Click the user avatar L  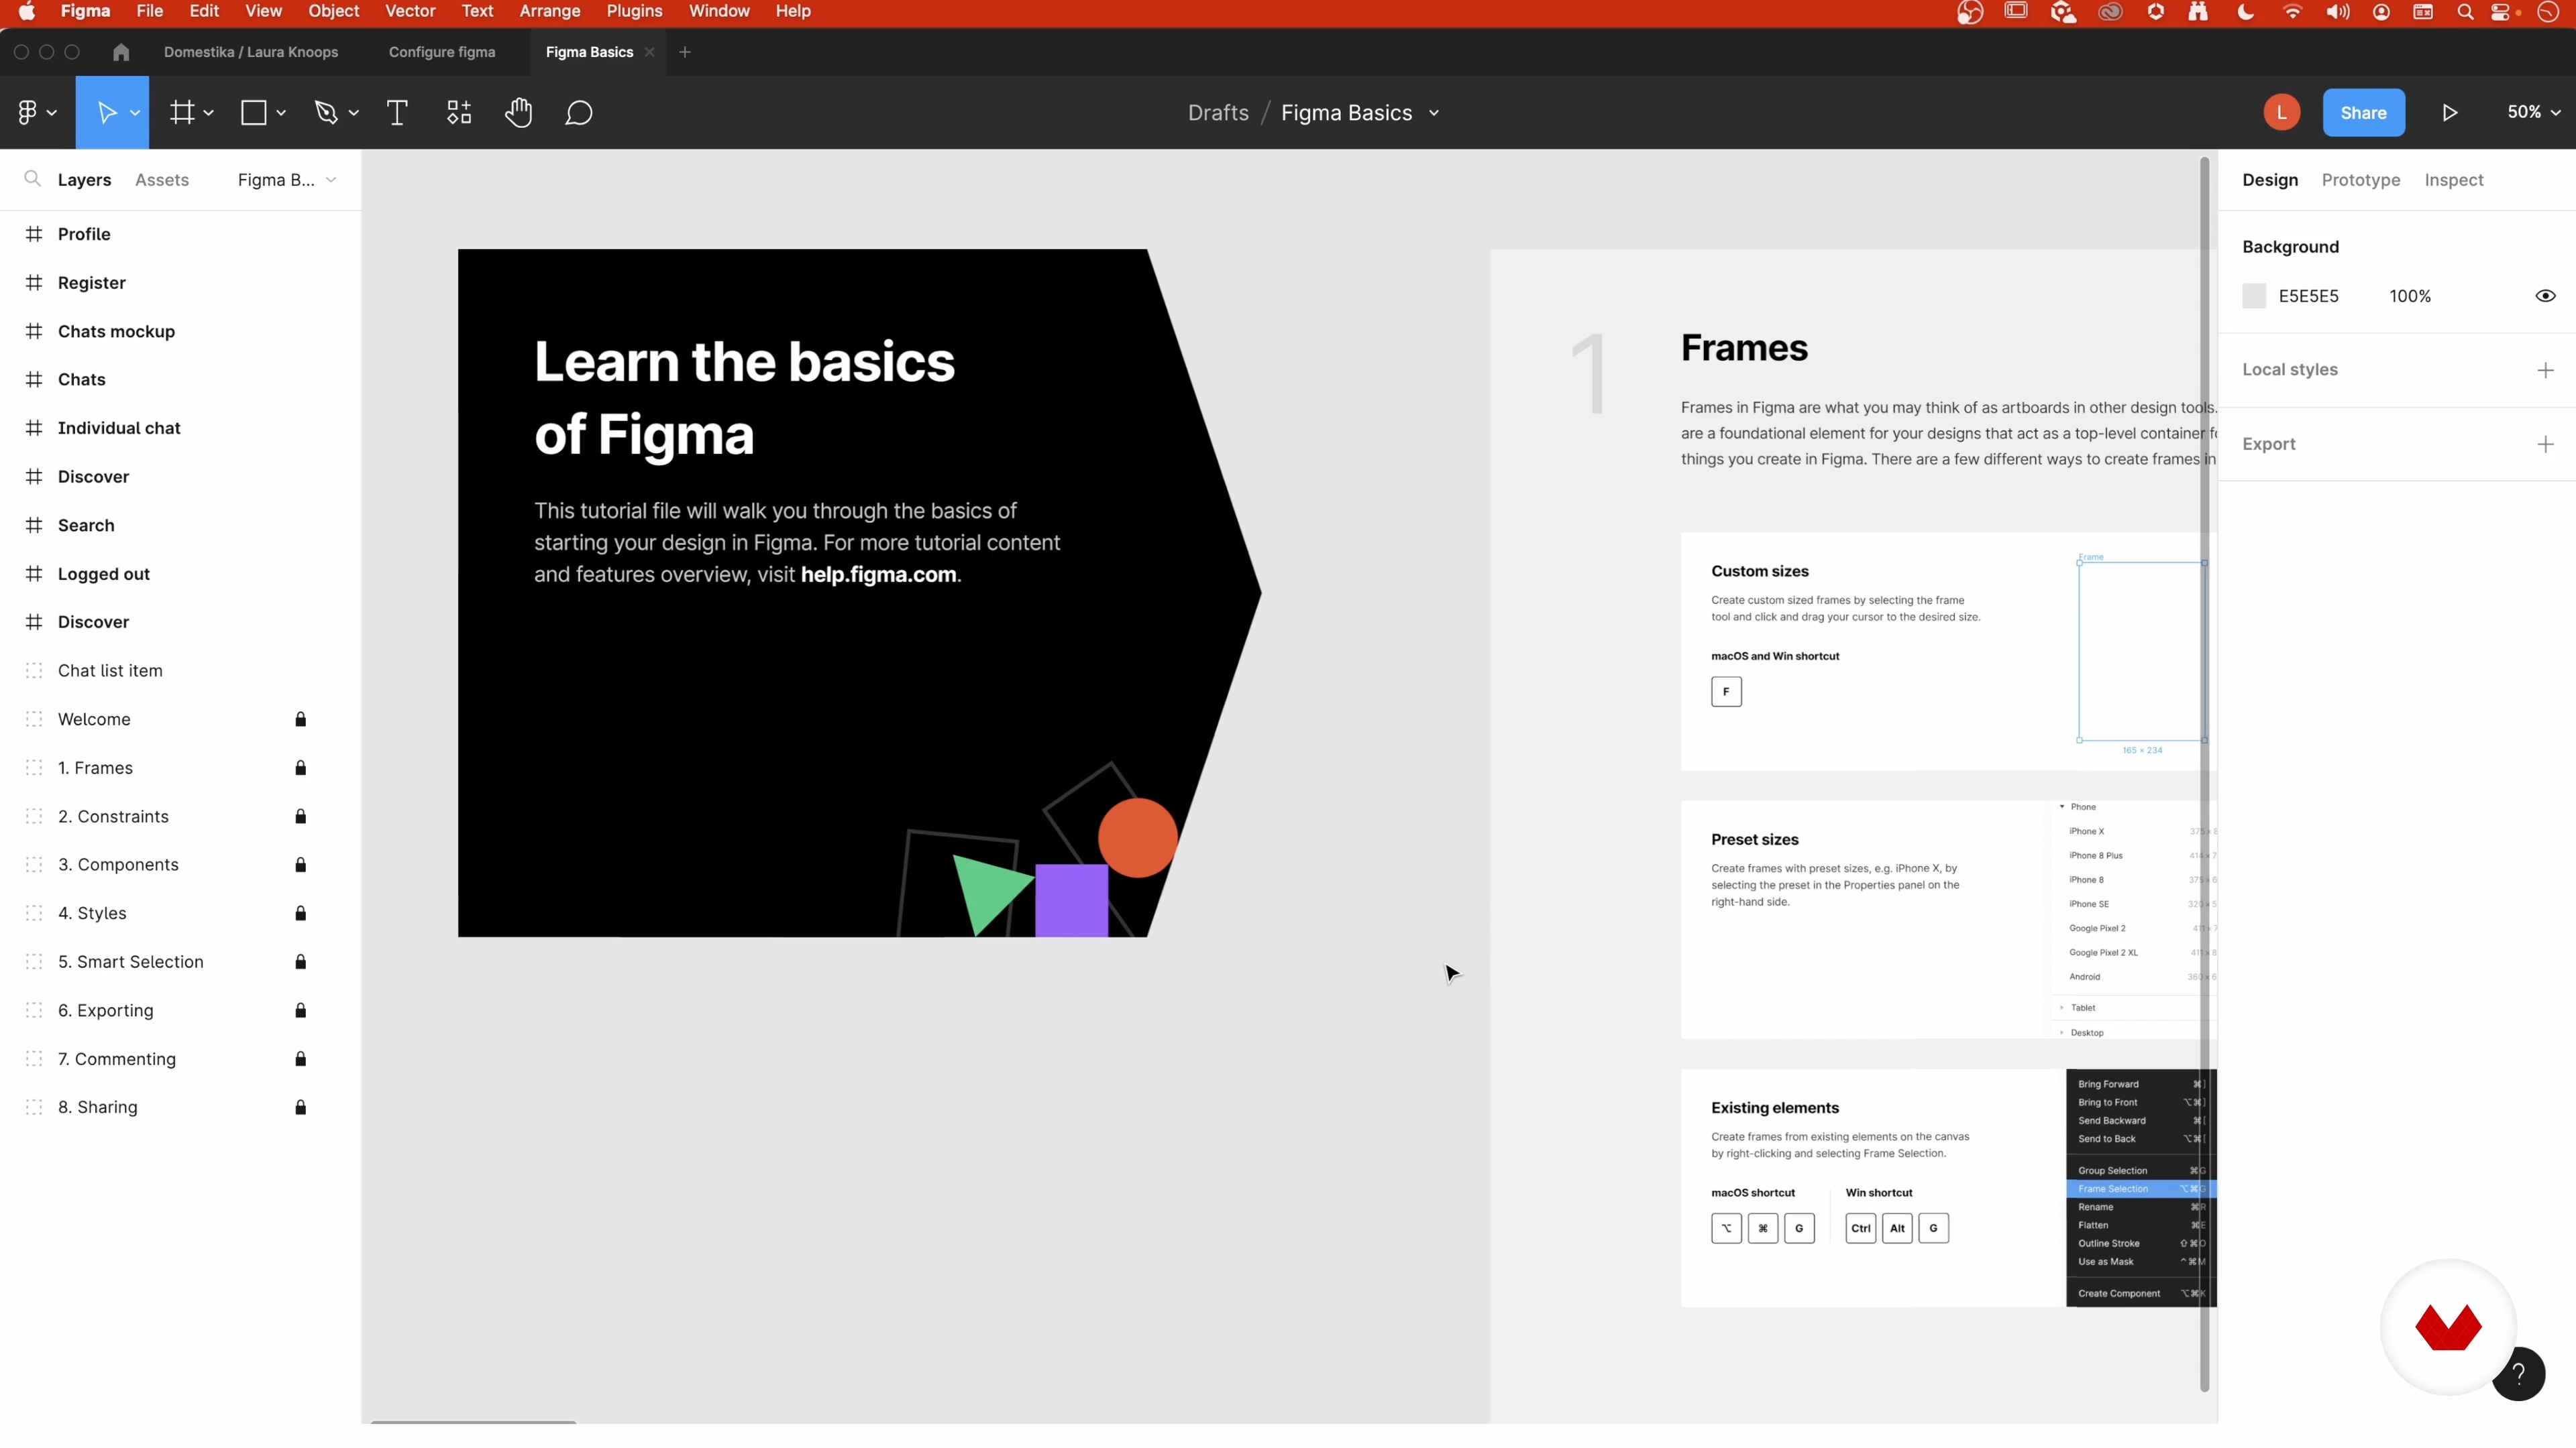pos(2281,113)
